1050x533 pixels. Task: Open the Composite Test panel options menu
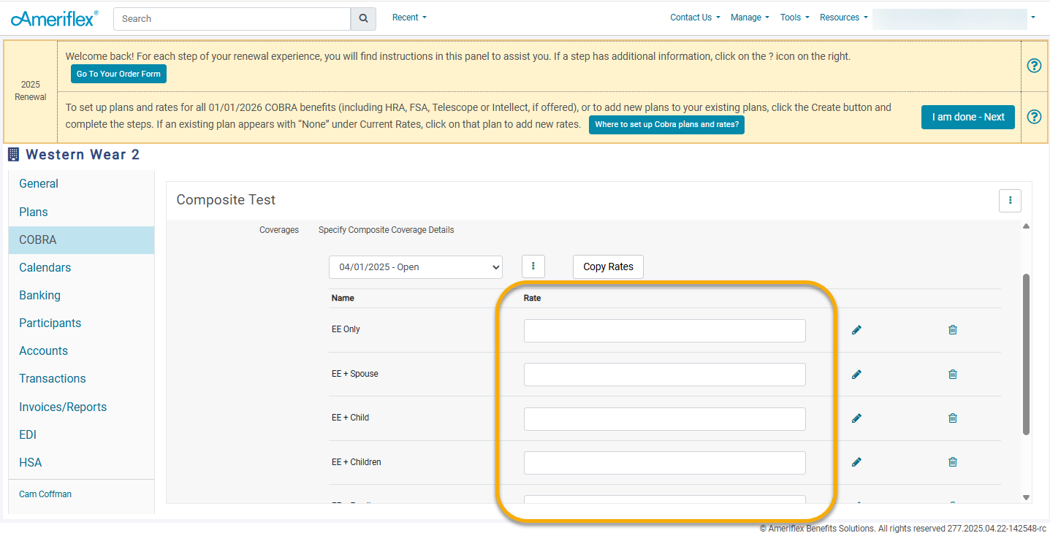click(1010, 200)
